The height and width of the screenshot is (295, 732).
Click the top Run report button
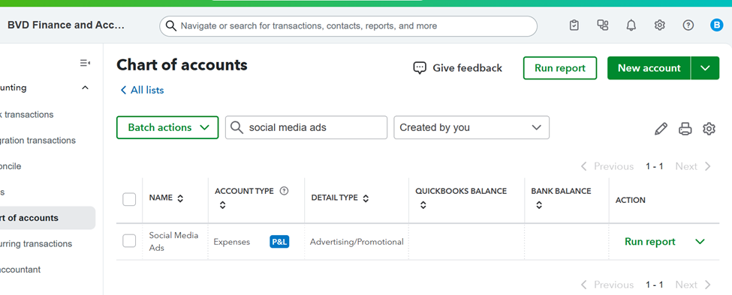560,68
